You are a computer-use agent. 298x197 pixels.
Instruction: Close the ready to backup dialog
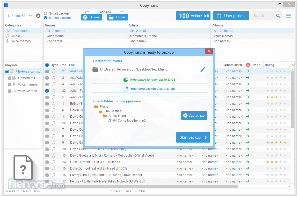(209, 51)
